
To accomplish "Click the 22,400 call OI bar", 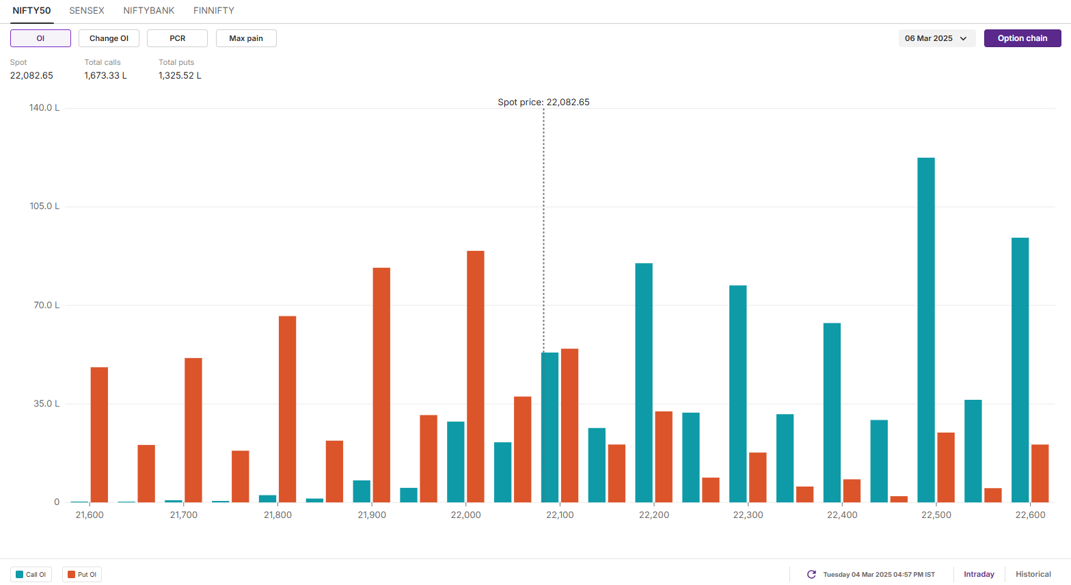I will pos(832,413).
